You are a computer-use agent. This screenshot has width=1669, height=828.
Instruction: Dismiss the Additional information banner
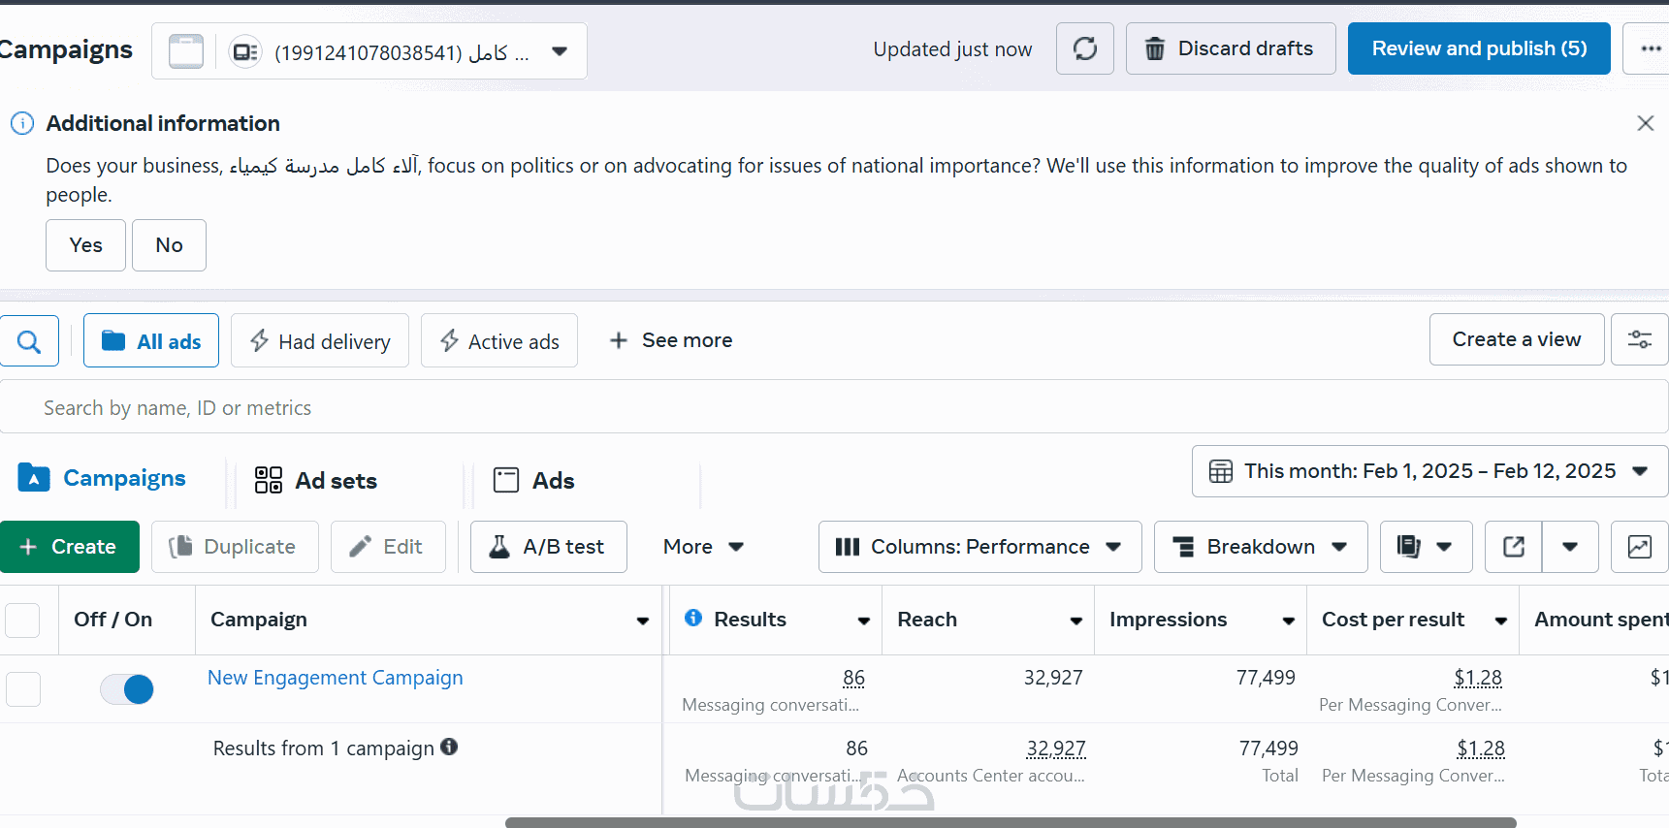(x=1645, y=123)
